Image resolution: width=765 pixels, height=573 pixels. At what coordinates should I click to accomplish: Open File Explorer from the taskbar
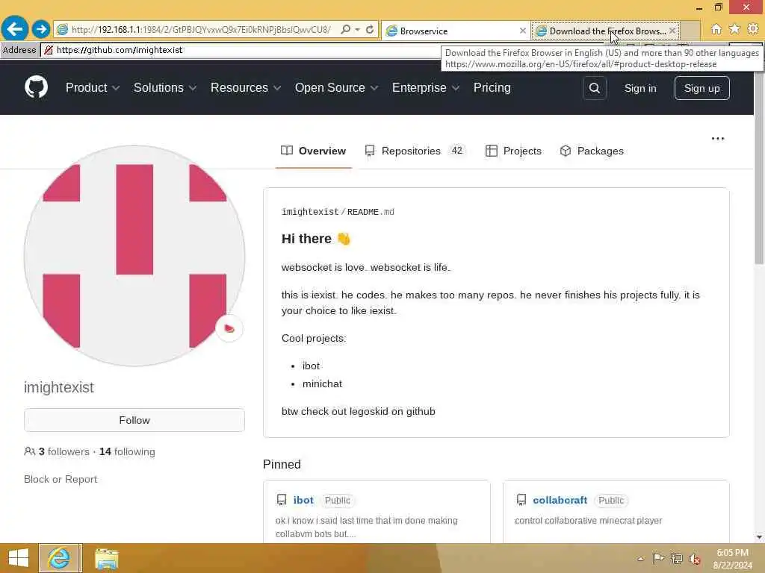[106, 558]
